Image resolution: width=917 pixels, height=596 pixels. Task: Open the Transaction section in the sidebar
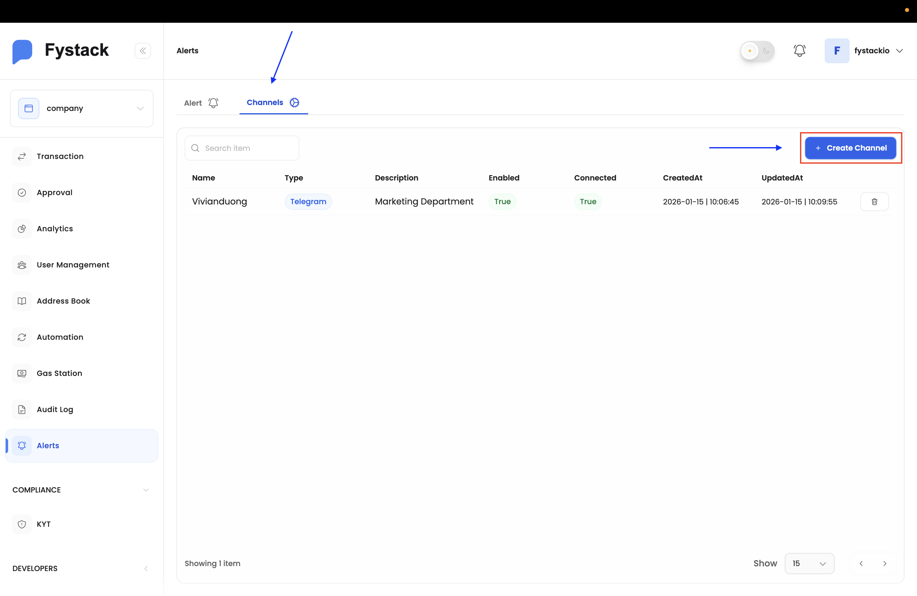[x=60, y=156]
